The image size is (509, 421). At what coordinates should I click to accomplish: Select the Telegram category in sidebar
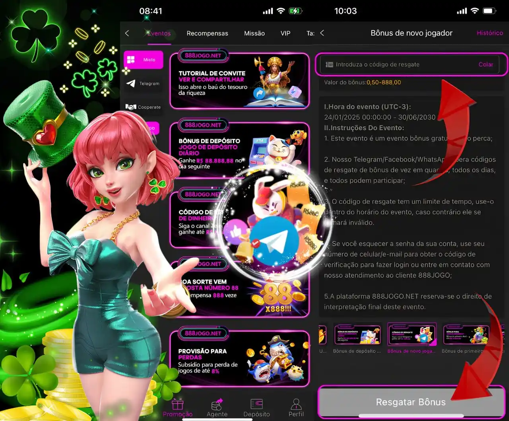(x=143, y=83)
